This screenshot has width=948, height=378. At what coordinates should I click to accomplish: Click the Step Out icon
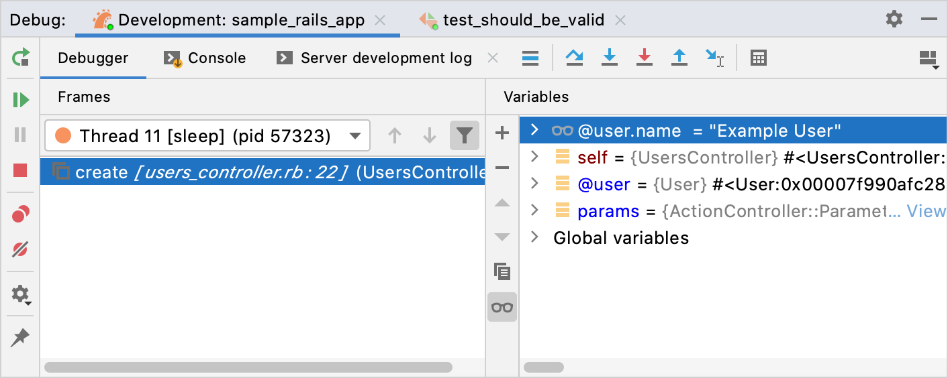[679, 58]
